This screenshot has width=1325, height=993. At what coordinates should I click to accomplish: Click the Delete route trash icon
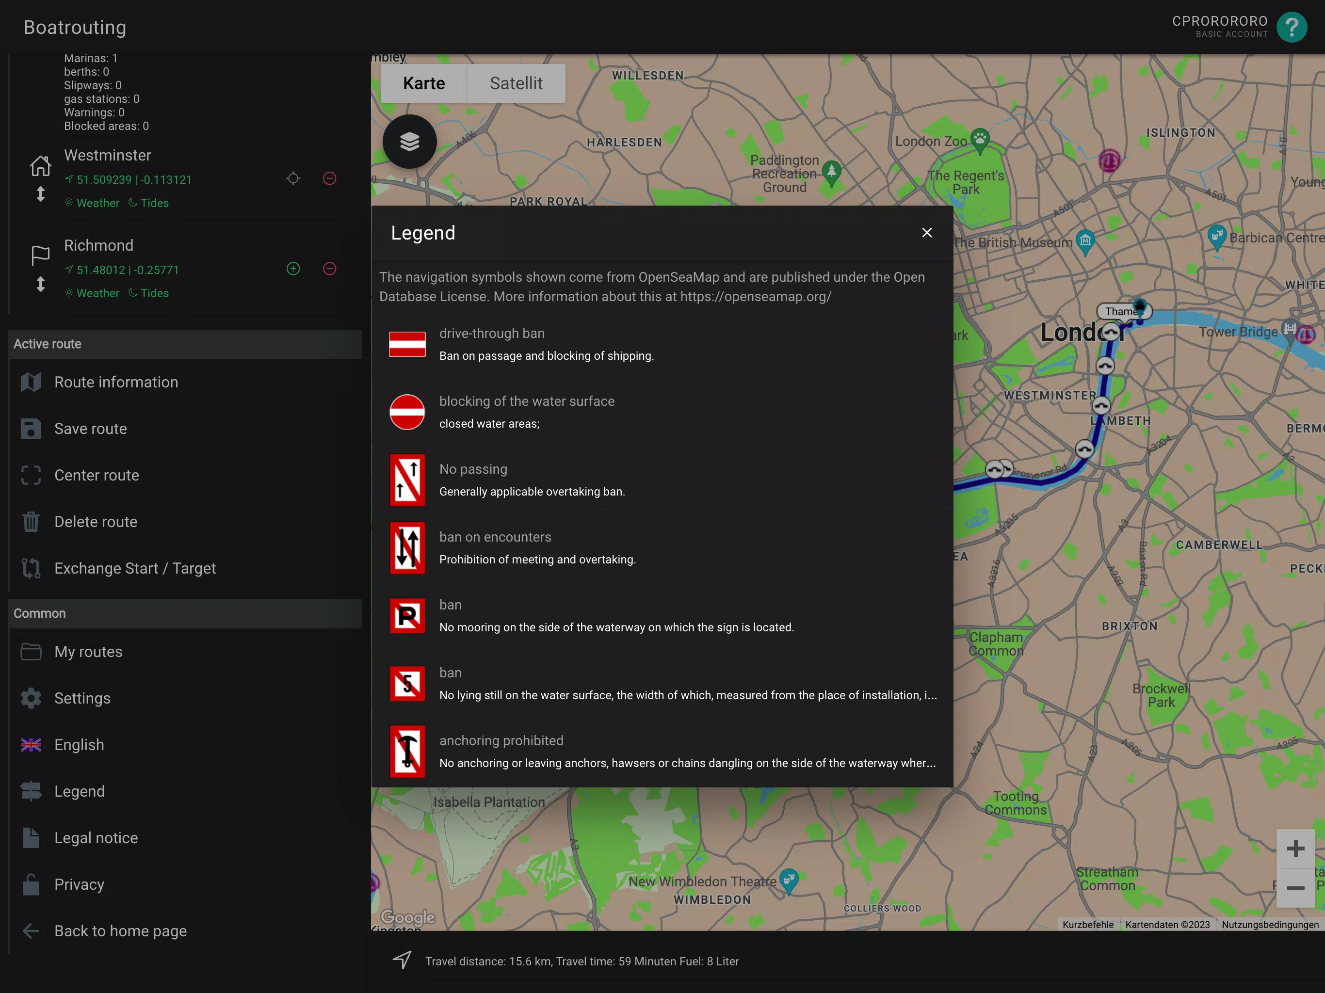coord(30,522)
